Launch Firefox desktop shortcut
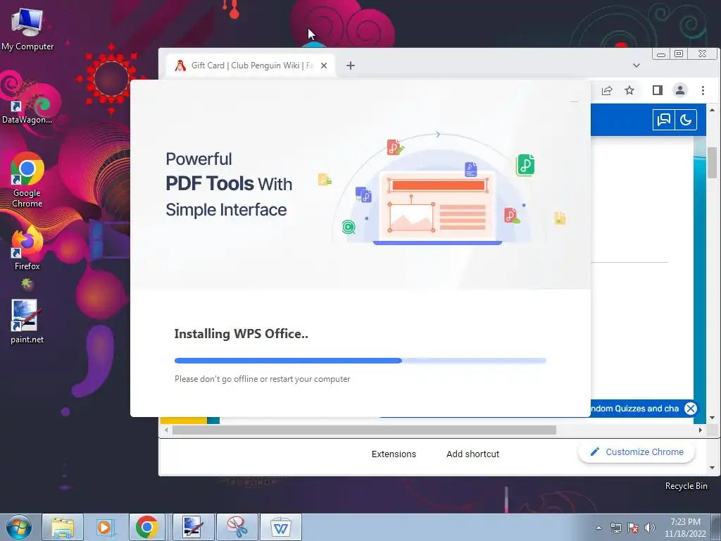Screen dimensions: 721x541 coord(27,247)
